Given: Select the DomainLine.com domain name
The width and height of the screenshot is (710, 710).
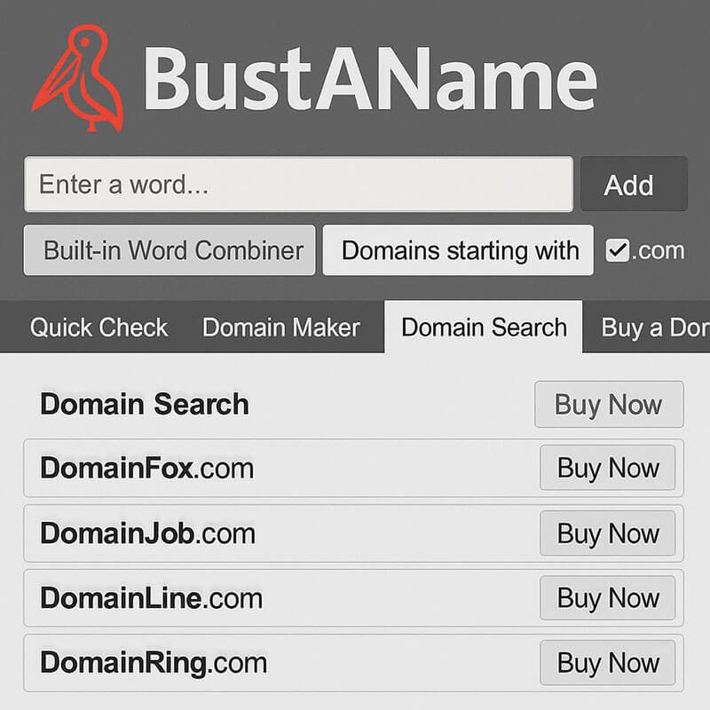Looking at the screenshot, I should pyautogui.click(x=151, y=598).
